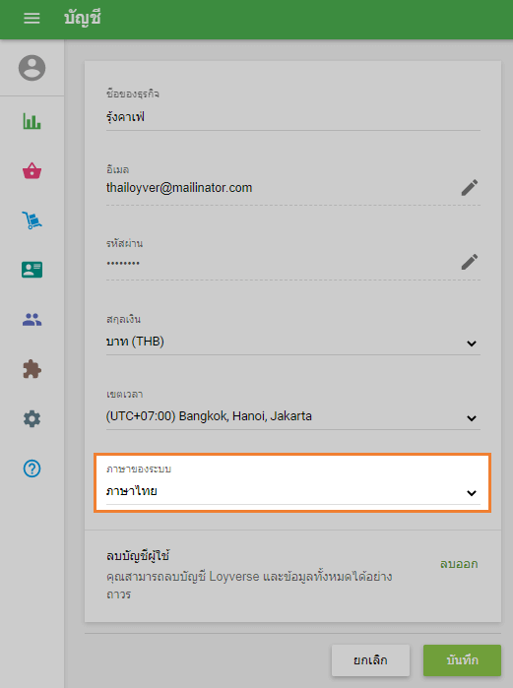Open the settings gear icon

coord(32,419)
